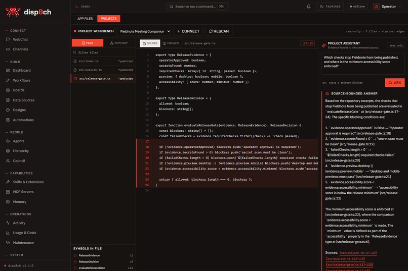
Task: Switch to APP FILES tab
Action: (85, 19)
